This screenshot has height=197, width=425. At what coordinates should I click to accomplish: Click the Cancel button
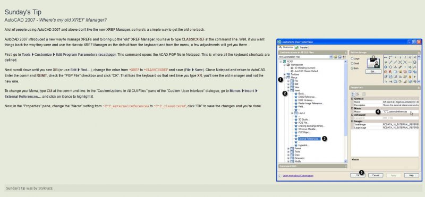point(376,175)
